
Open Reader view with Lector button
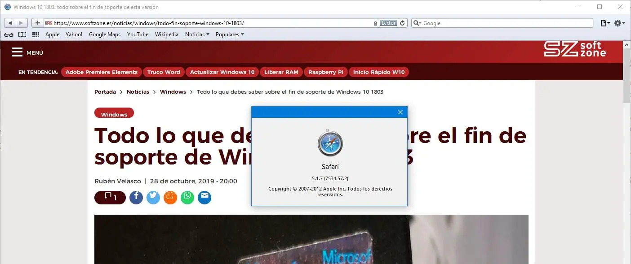click(x=388, y=23)
